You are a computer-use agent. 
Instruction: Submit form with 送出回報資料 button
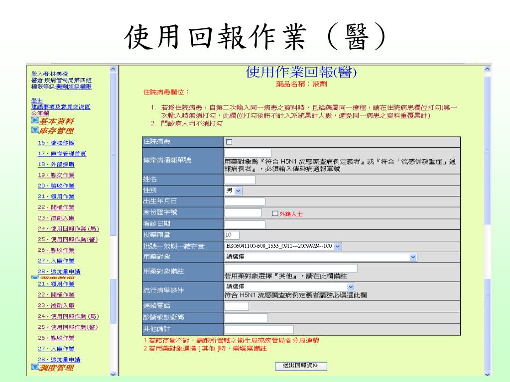(x=301, y=366)
